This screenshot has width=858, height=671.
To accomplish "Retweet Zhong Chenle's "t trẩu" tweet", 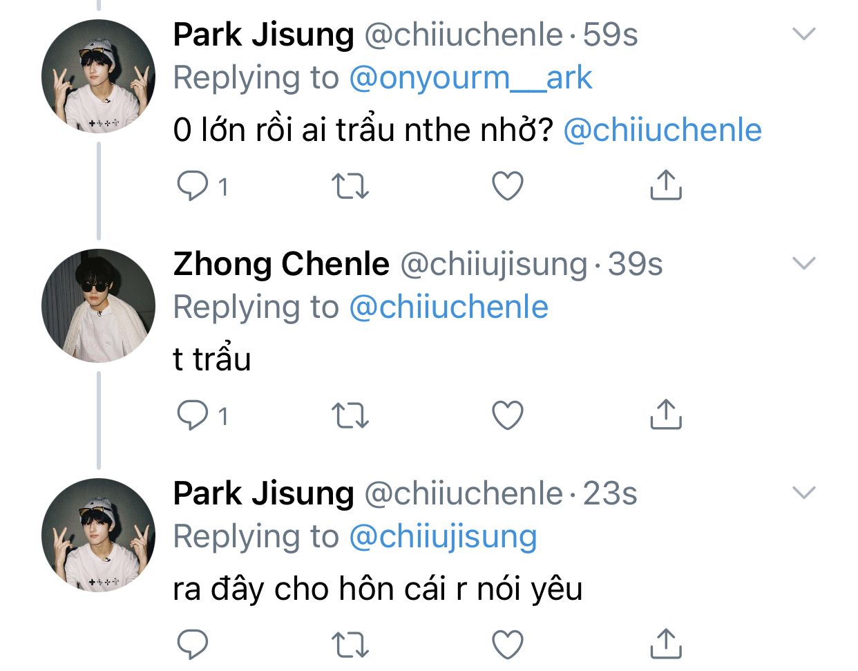I will [x=350, y=415].
